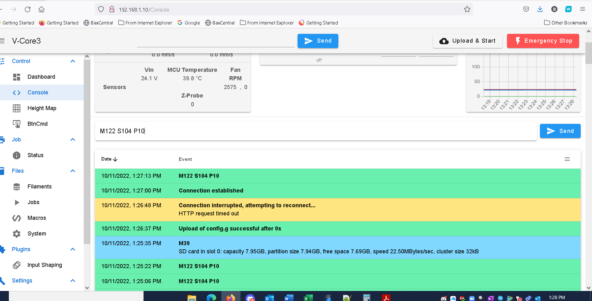The height and width of the screenshot is (301, 592).
Task: Click the System gear icon
Action: [x=17, y=234]
